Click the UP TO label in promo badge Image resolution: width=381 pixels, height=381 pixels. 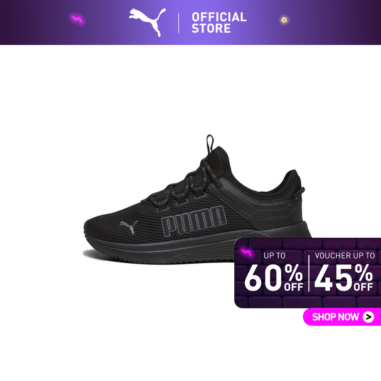click(274, 256)
